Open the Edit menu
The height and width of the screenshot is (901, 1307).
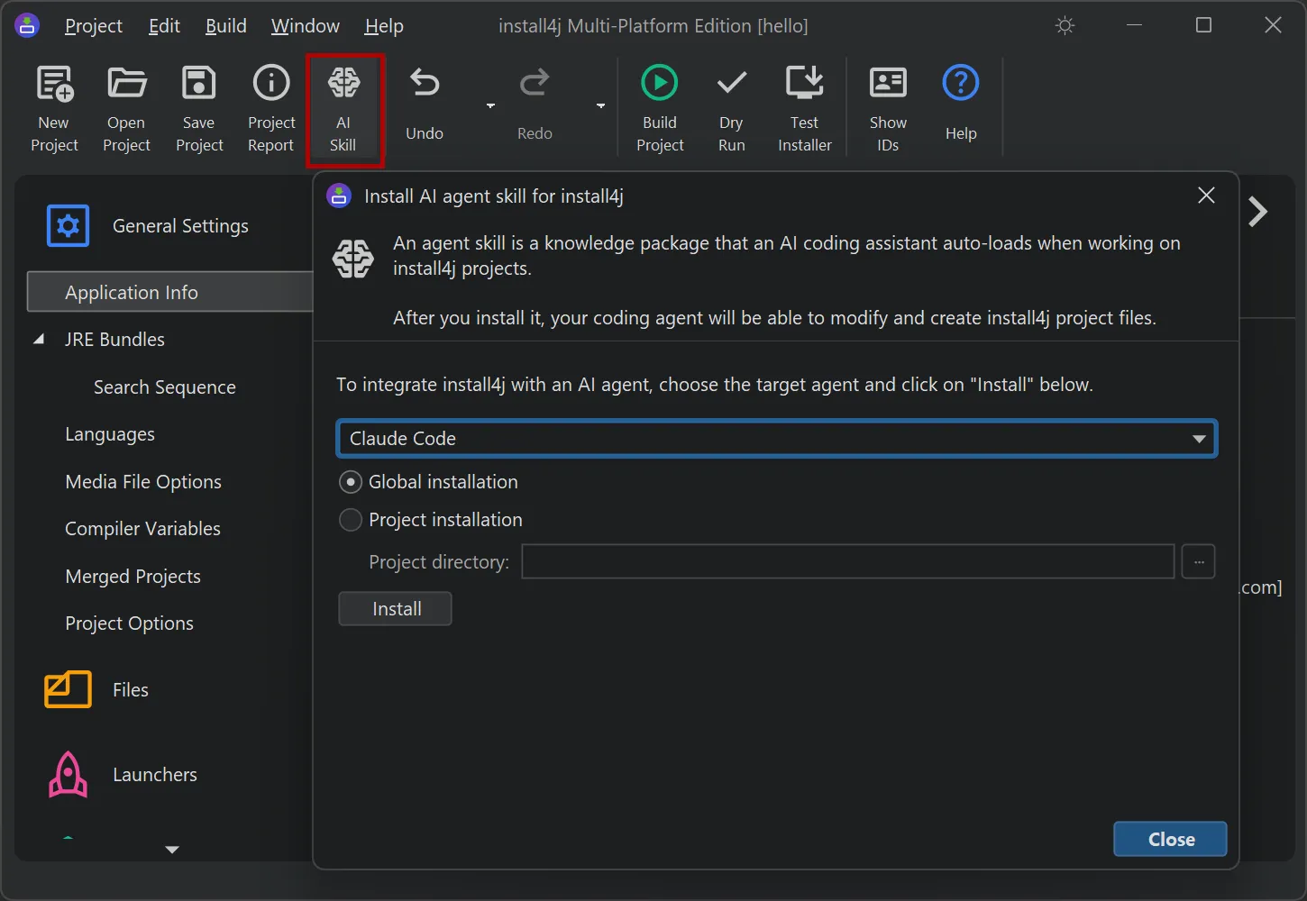pos(164,26)
